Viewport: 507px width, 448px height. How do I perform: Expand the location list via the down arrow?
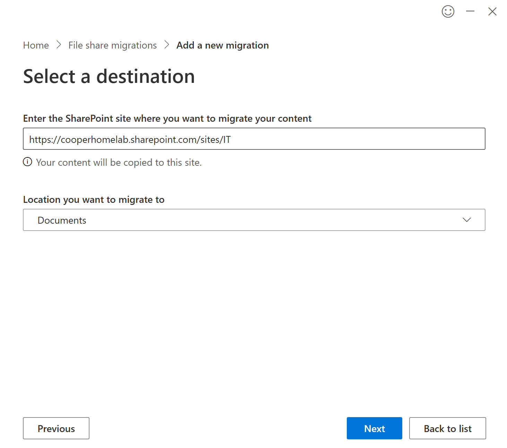466,220
